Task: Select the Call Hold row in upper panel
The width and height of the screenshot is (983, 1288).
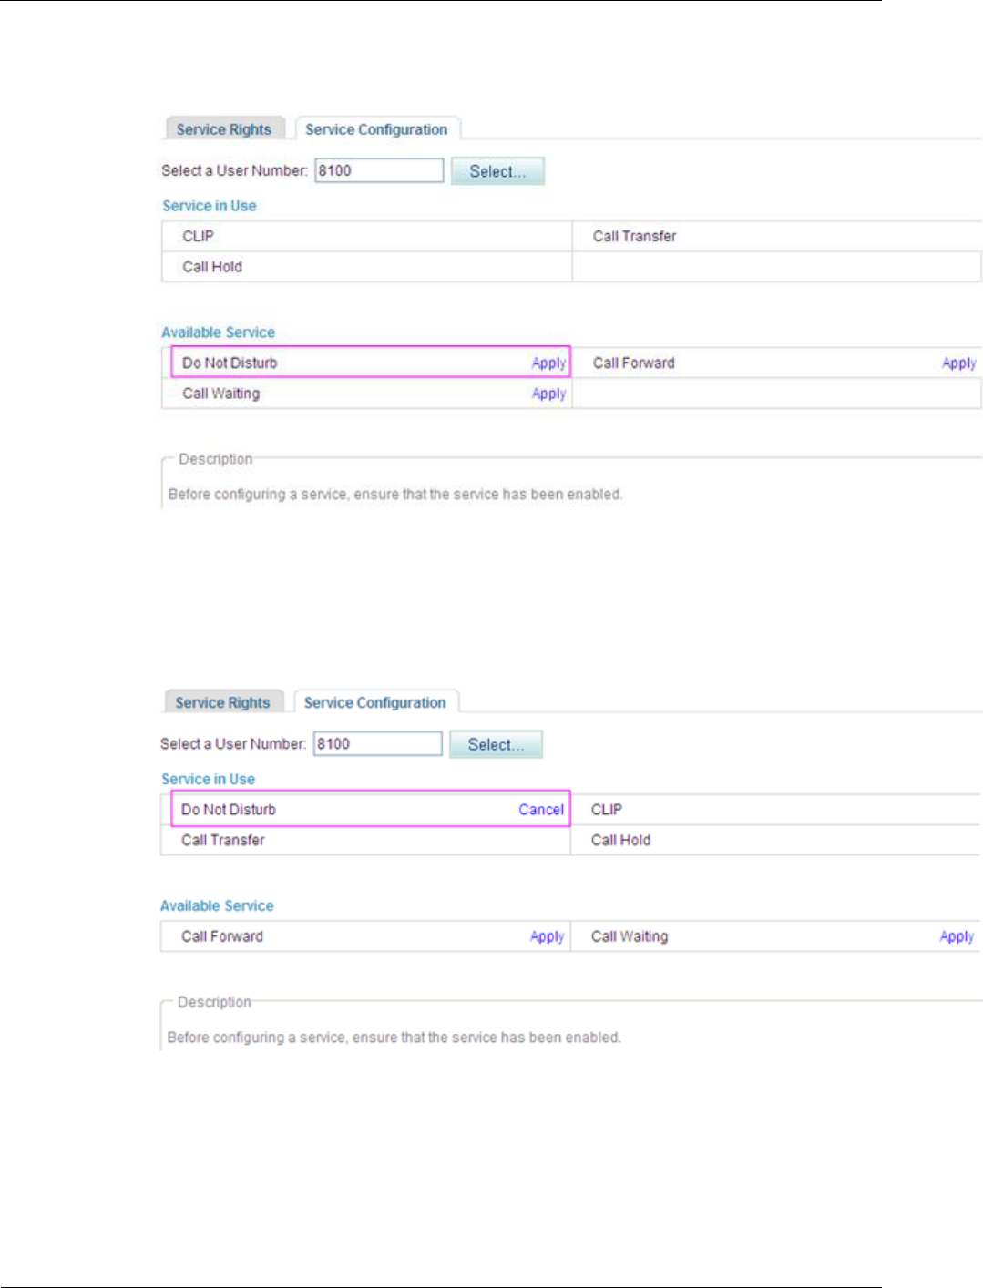Action: coord(367,267)
